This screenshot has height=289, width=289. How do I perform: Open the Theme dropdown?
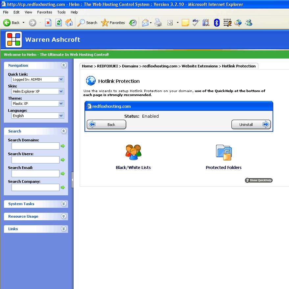(x=38, y=104)
